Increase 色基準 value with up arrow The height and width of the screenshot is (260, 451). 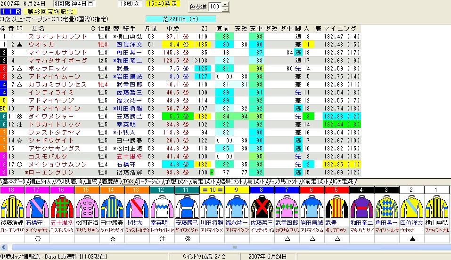[225, 4]
